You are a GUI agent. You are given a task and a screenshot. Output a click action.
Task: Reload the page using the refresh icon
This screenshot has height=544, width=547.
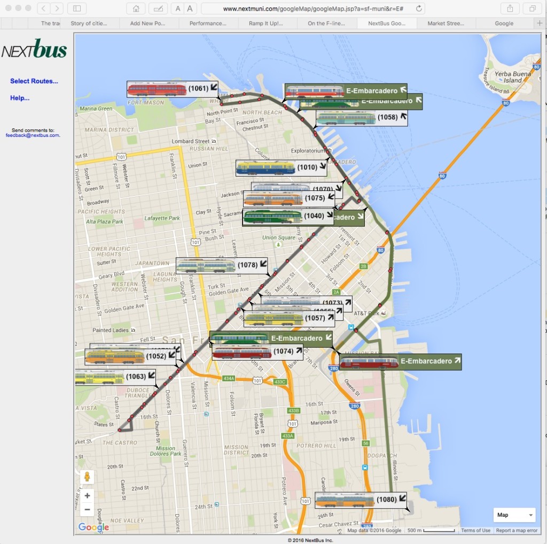point(419,9)
